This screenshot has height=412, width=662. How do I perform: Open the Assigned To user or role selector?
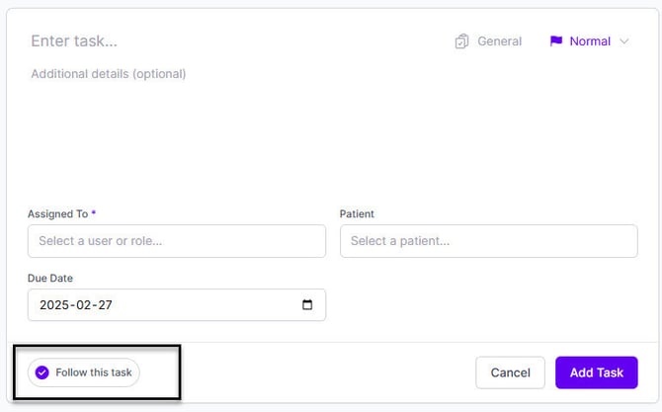tap(177, 241)
